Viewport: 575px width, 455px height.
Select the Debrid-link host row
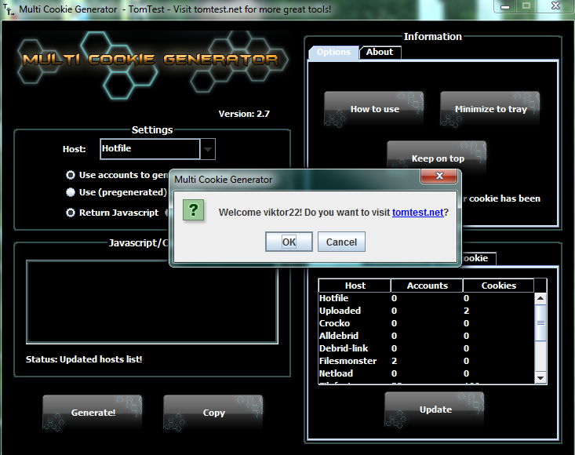click(x=427, y=348)
